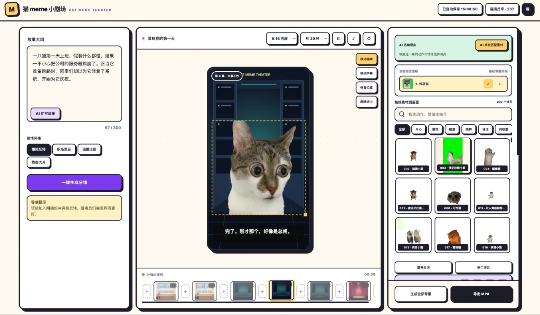The height and width of the screenshot is (315, 540).
Task: Click the 惊恐猫 layer avatar thumbnail
Action: [x=408, y=84]
